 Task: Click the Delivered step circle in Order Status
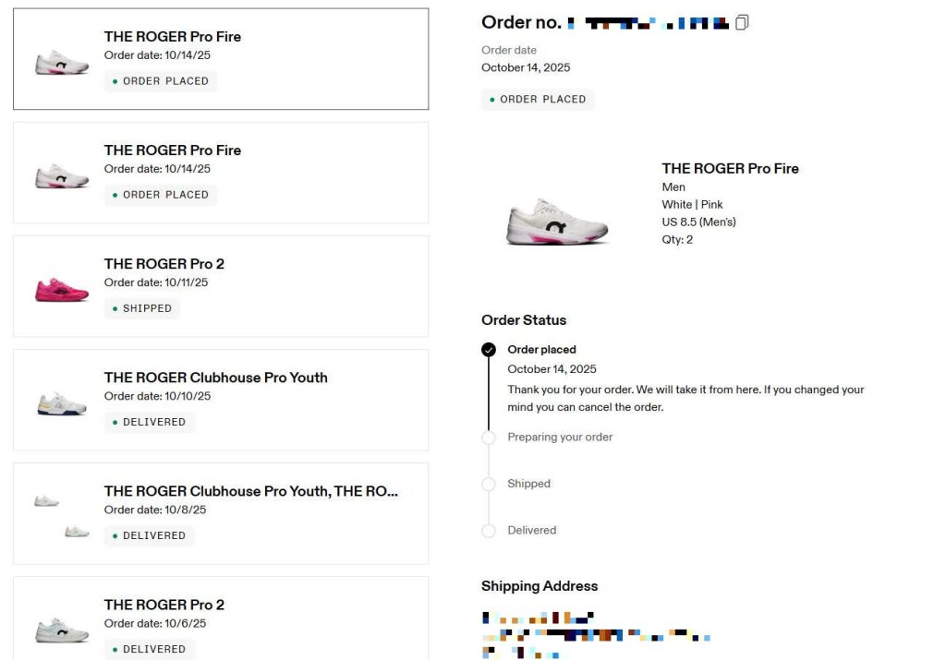[x=489, y=531]
